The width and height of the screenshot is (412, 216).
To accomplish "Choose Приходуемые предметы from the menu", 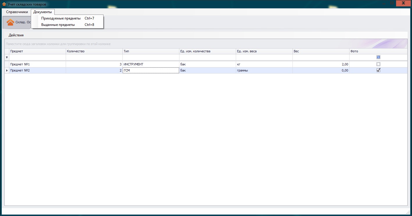I will click(x=67, y=18).
